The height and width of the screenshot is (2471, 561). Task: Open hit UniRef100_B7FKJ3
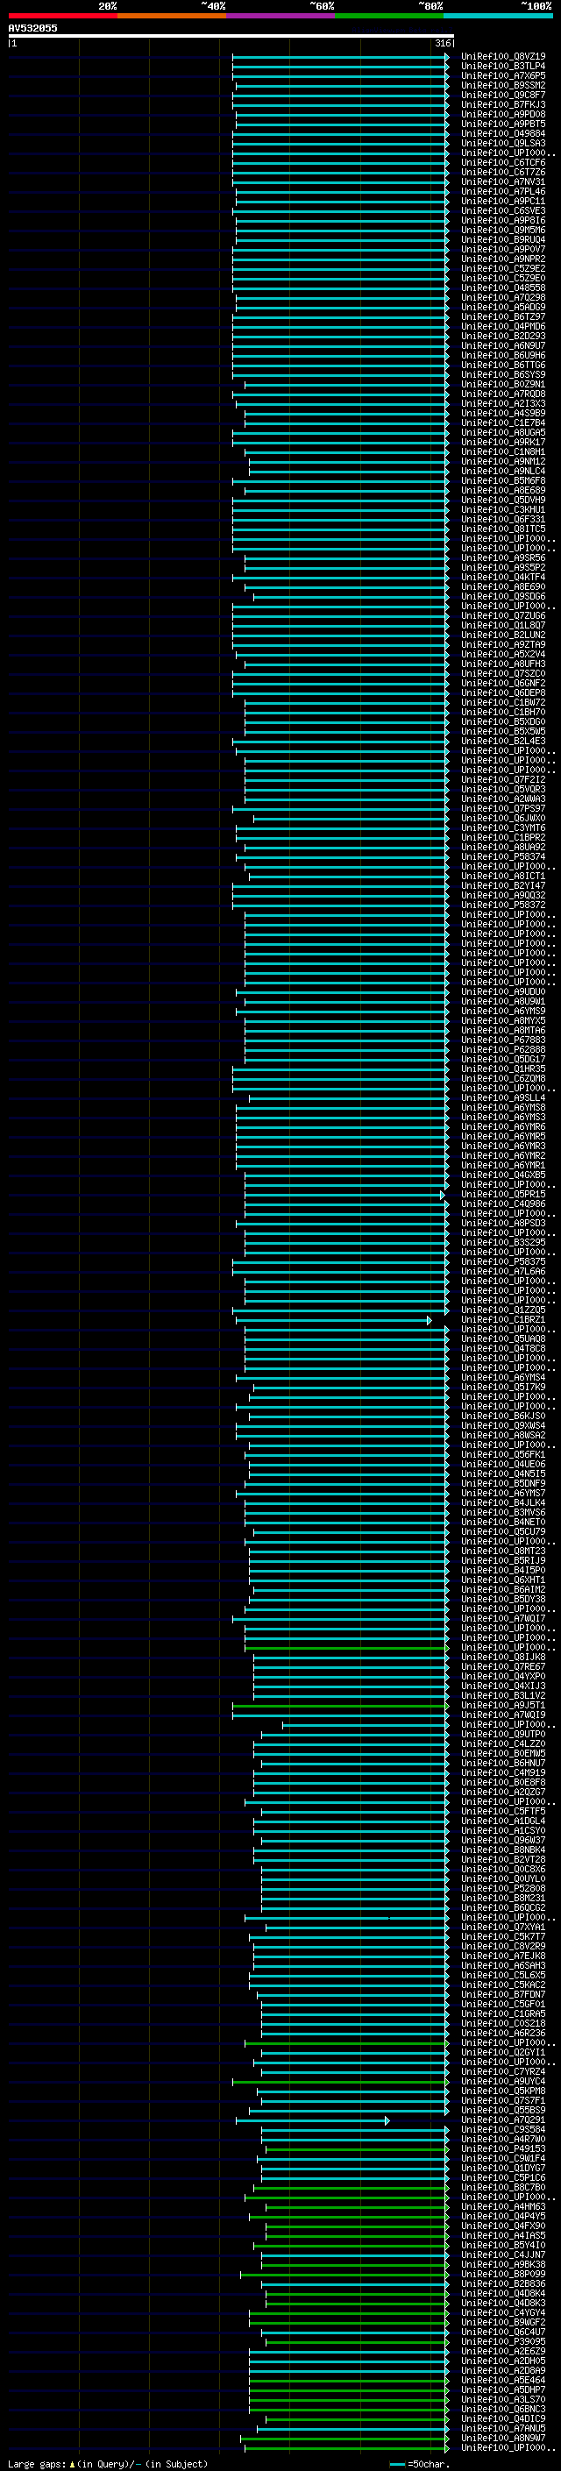503,104
